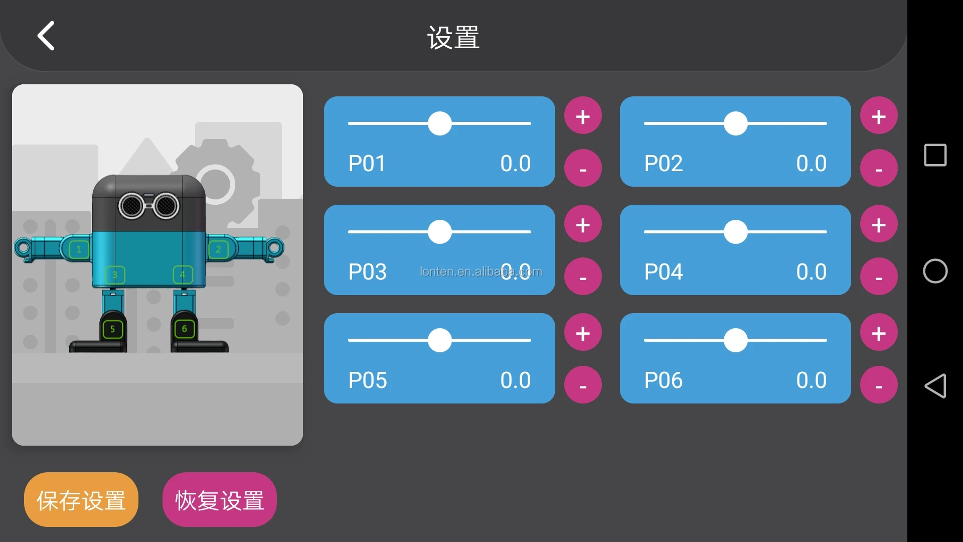The height and width of the screenshot is (542, 963).
Task: Tap minus icon beside P06
Action: tap(879, 385)
